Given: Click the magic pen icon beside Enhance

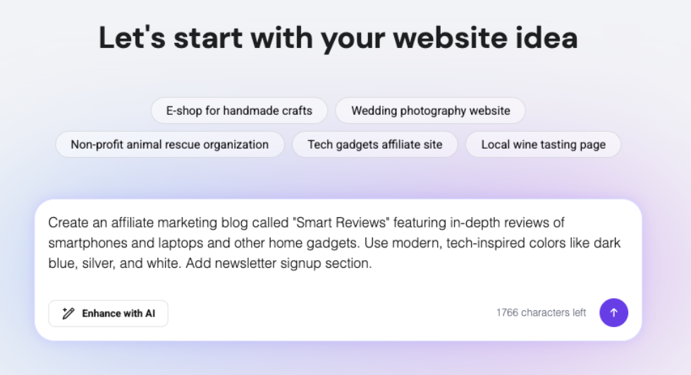Looking at the screenshot, I should (x=68, y=313).
